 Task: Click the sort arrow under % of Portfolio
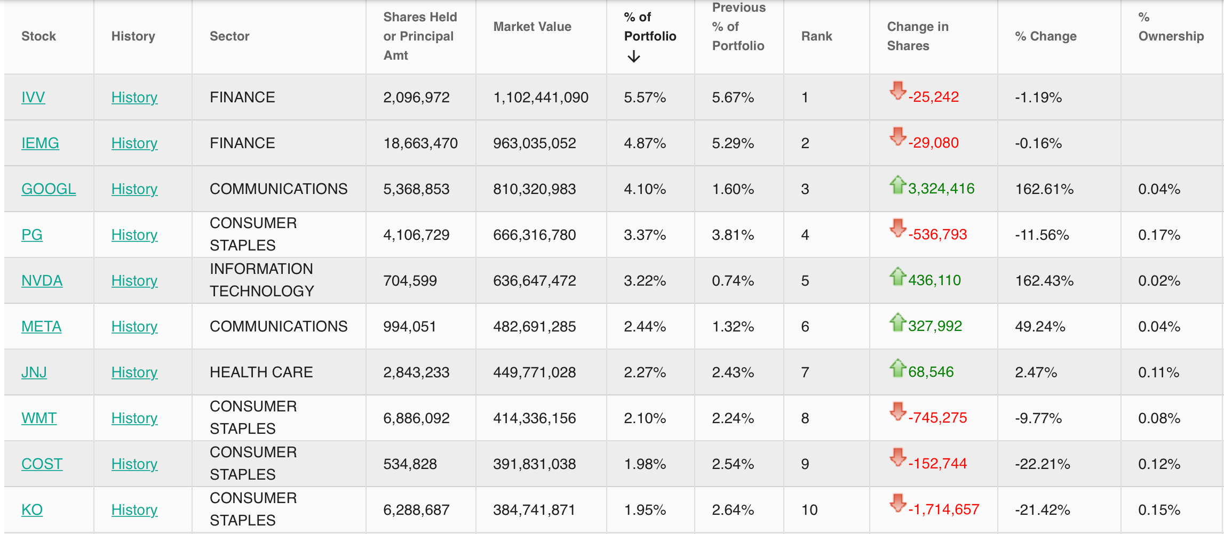pyautogui.click(x=633, y=56)
